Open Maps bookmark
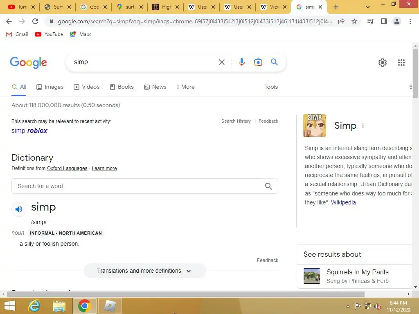419x314 pixels. pyautogui.click(x=81, y=34)
